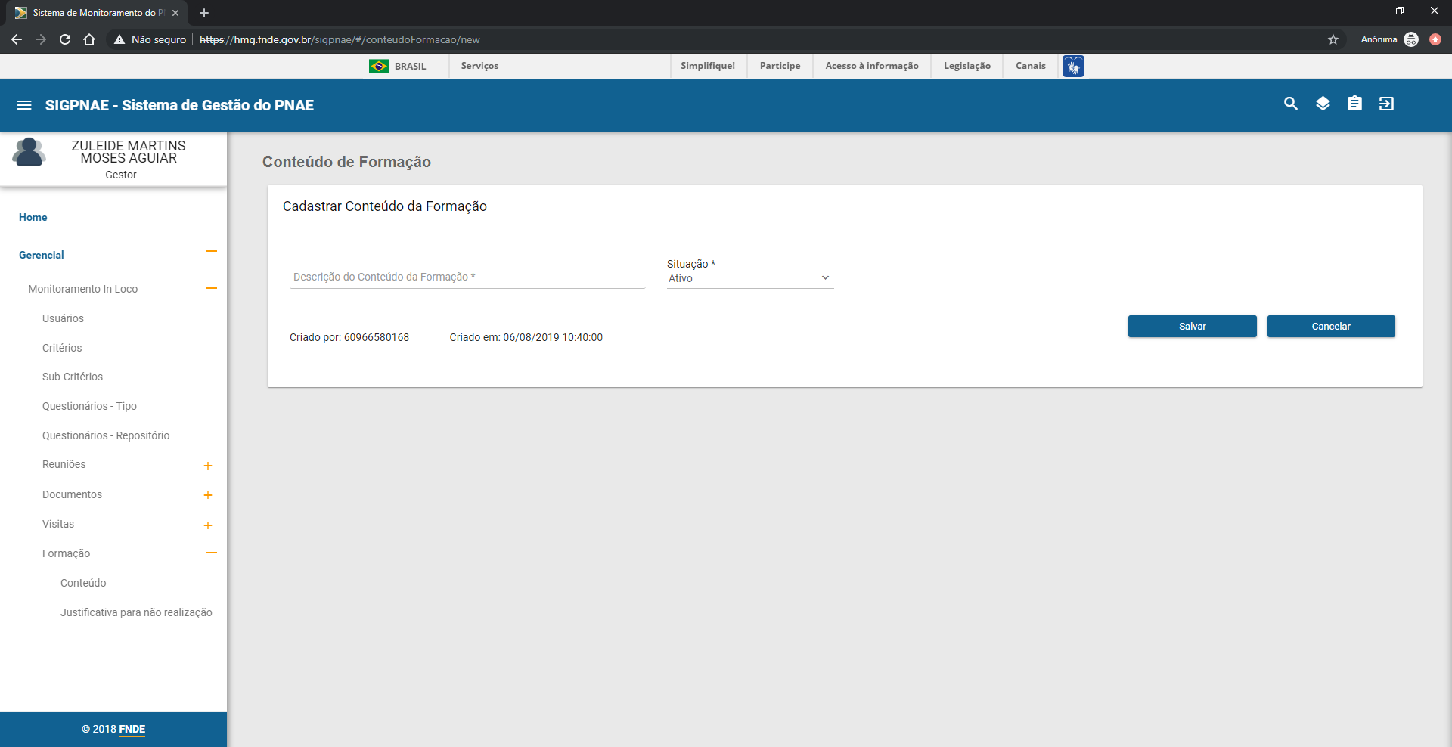Image resolution: width=1452 pixels, height=747 pixels.
Task: Open the Acesso à informação link
Action: point(871,66)
